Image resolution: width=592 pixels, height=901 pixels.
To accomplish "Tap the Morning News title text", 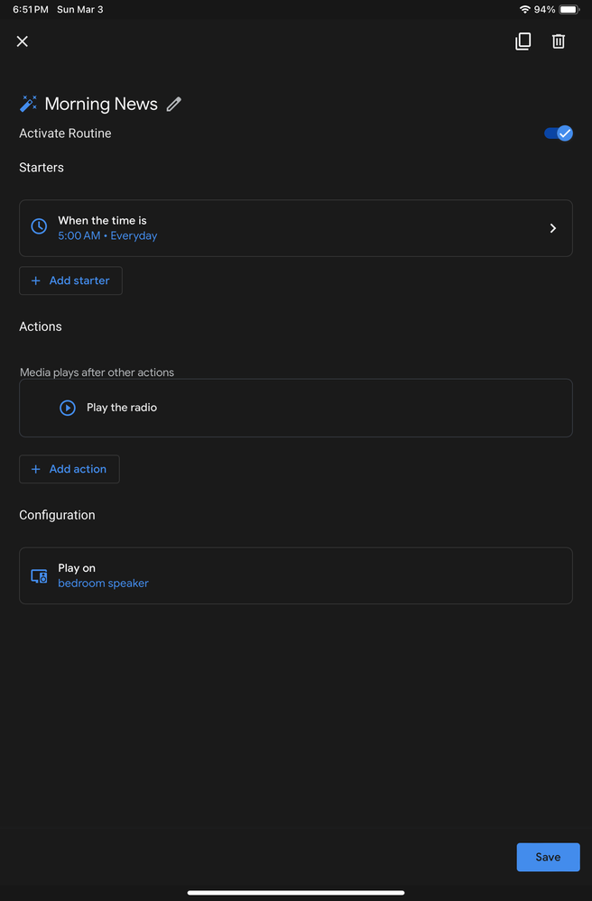I will point(101,104).
